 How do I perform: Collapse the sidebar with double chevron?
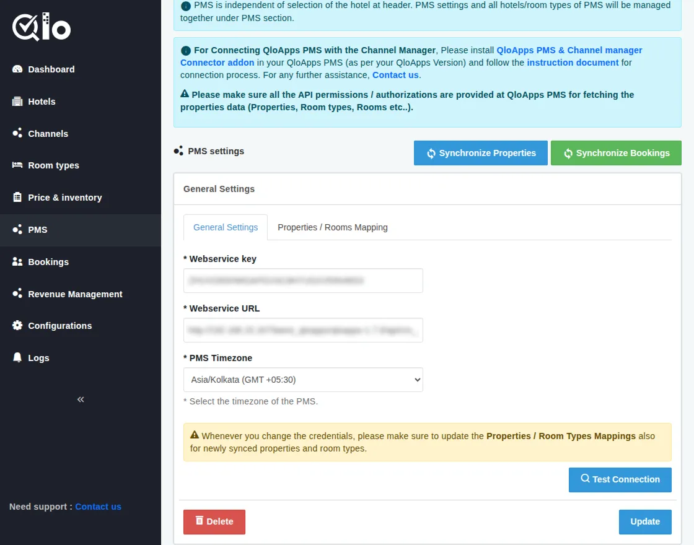click(x=81, y=399)
